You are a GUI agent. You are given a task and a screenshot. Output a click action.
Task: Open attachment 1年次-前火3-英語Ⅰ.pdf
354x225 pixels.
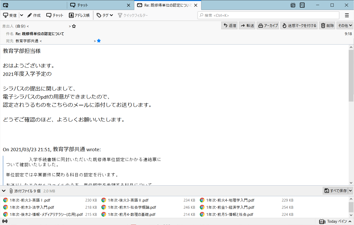pyautogui.click(x=30, y=200)
